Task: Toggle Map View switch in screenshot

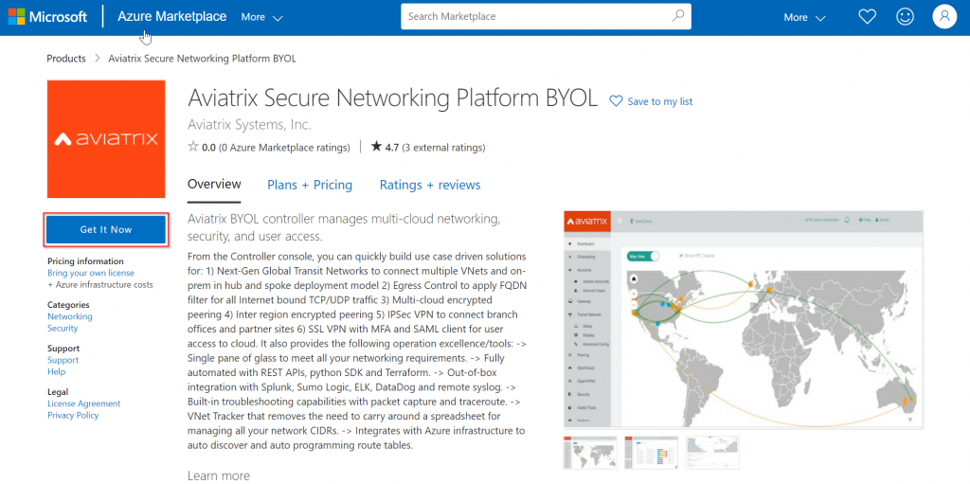Action: (643, 256)
